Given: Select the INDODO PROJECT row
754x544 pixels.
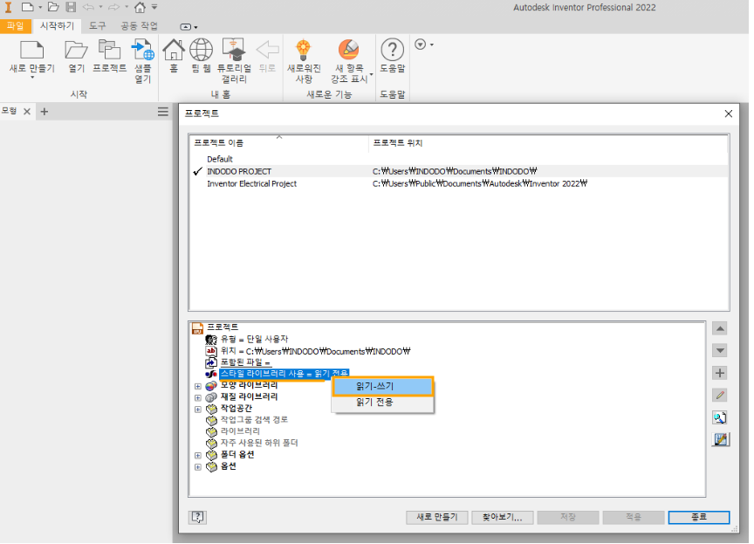Looking at the screenshot, I should (x=459, y=171).
